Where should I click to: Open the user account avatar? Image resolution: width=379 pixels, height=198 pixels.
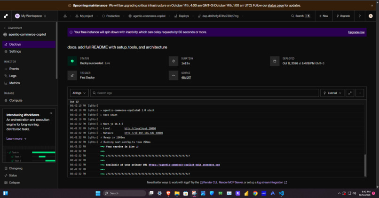point(371,16)
